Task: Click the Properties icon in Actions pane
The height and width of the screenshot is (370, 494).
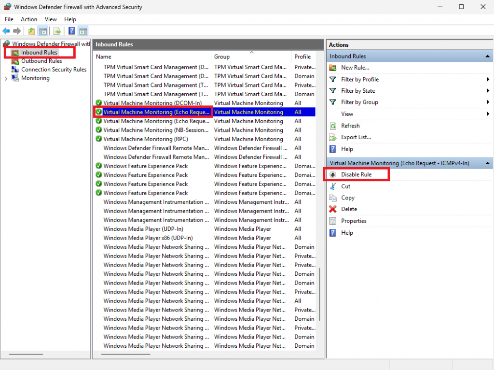Action: pyautogui.click(x=333, y=221)
